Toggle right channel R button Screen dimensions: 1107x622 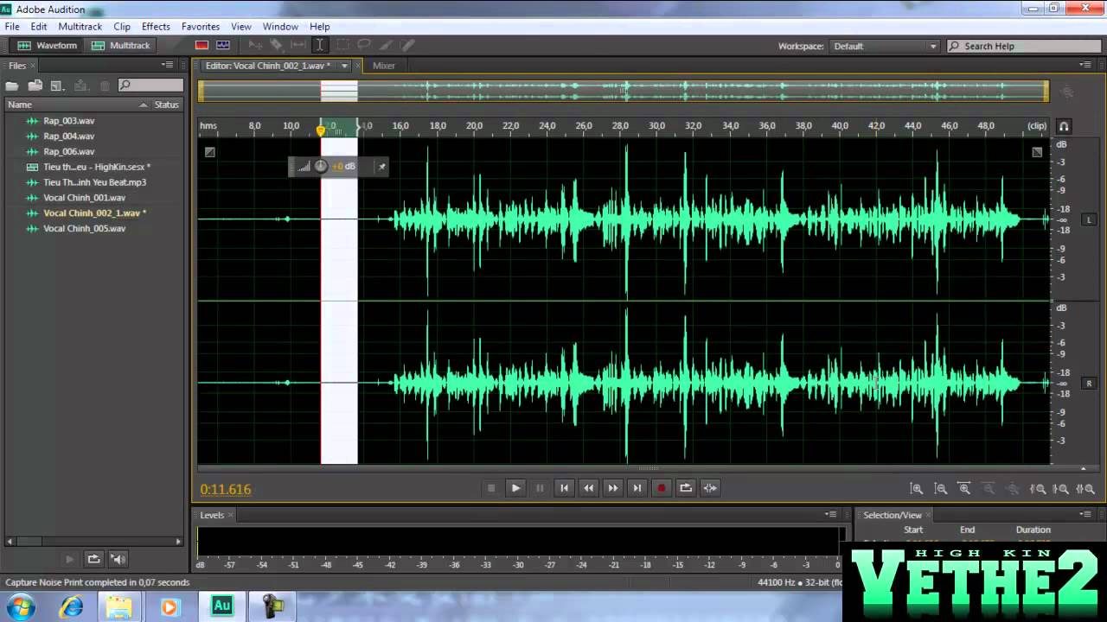[1089, 384]
